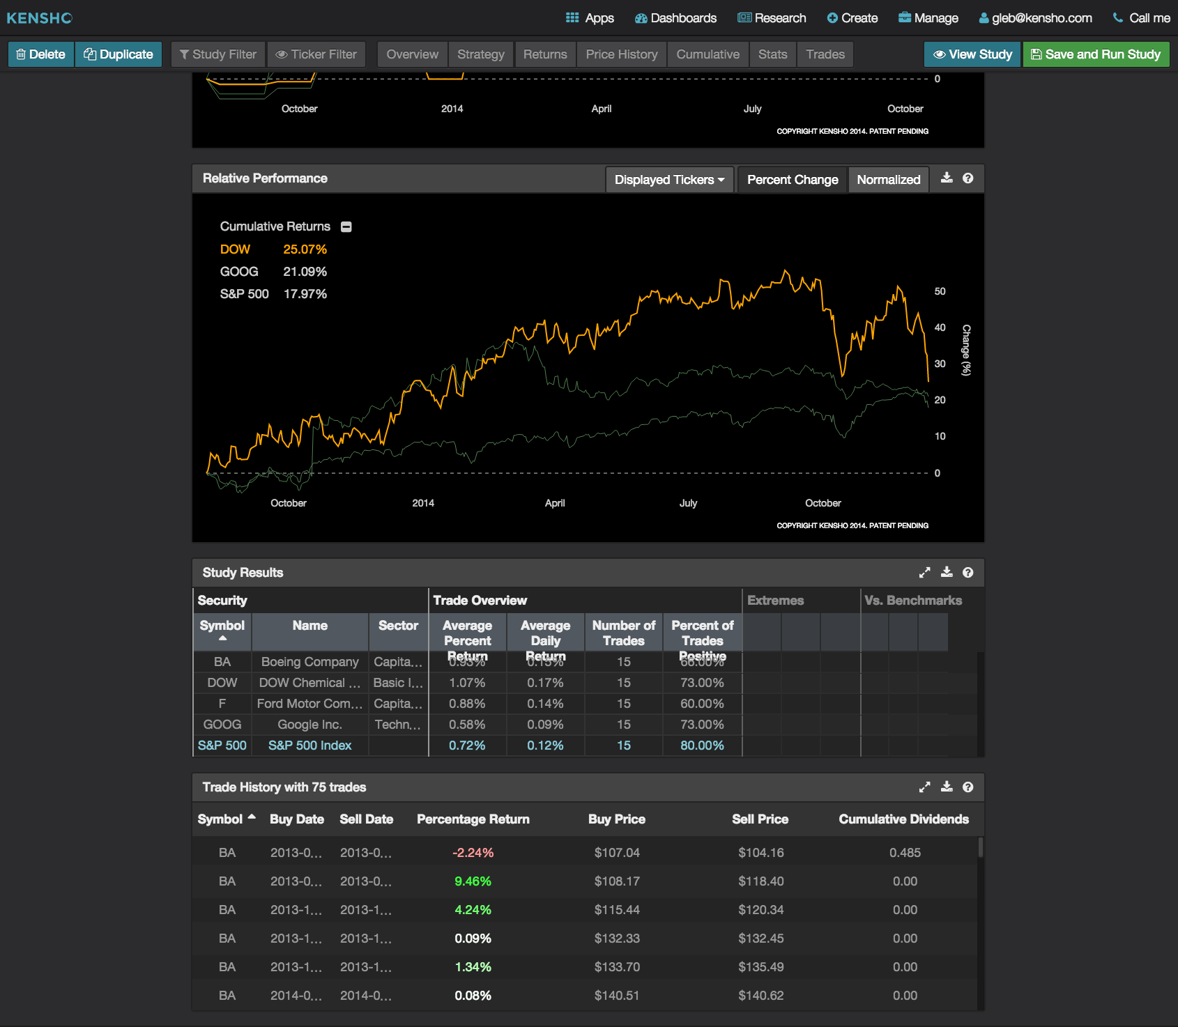Switch to the Cumulative tab
1178x1027 pixels.
(x=708, y=54)
